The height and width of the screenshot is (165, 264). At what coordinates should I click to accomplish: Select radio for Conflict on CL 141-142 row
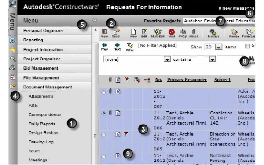(x=103, y=114)
